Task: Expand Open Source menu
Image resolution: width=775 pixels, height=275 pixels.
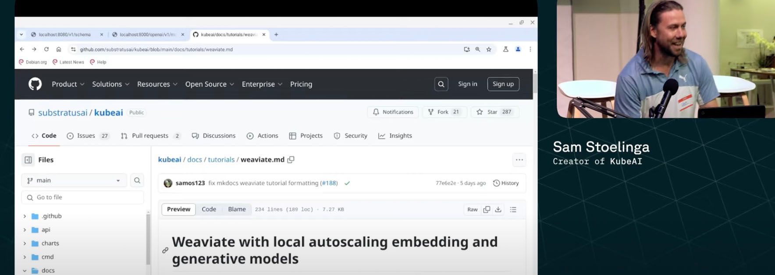Action: [x=210, y=84]
